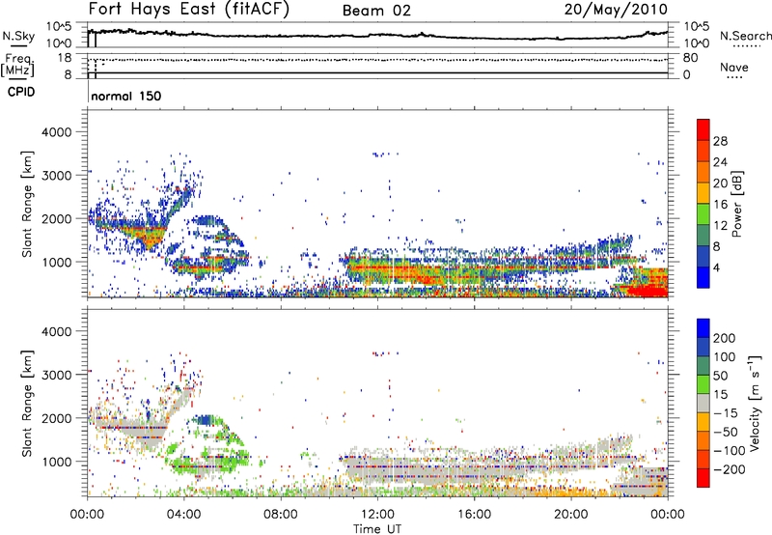This screenshot has height=535, width=772.
Task: Click the blue bottom of Power colorbar
Action: 703,279
